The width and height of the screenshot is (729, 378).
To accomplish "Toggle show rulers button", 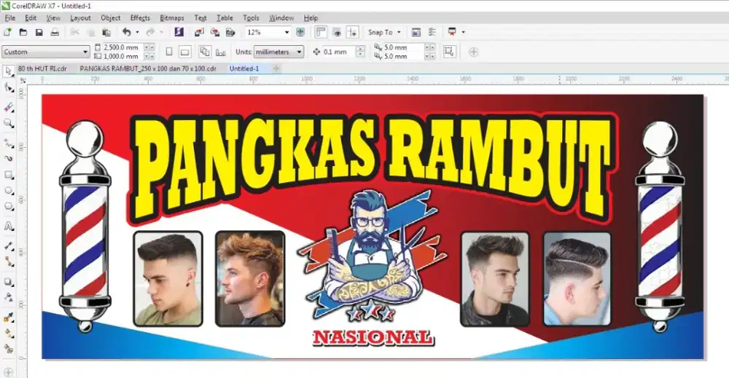I will (320, 32).
